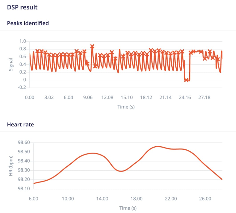Select the "Heart rate" section title

(20, 124)
